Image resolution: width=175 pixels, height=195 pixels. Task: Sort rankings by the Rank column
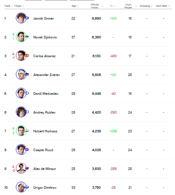pos(8,6)
